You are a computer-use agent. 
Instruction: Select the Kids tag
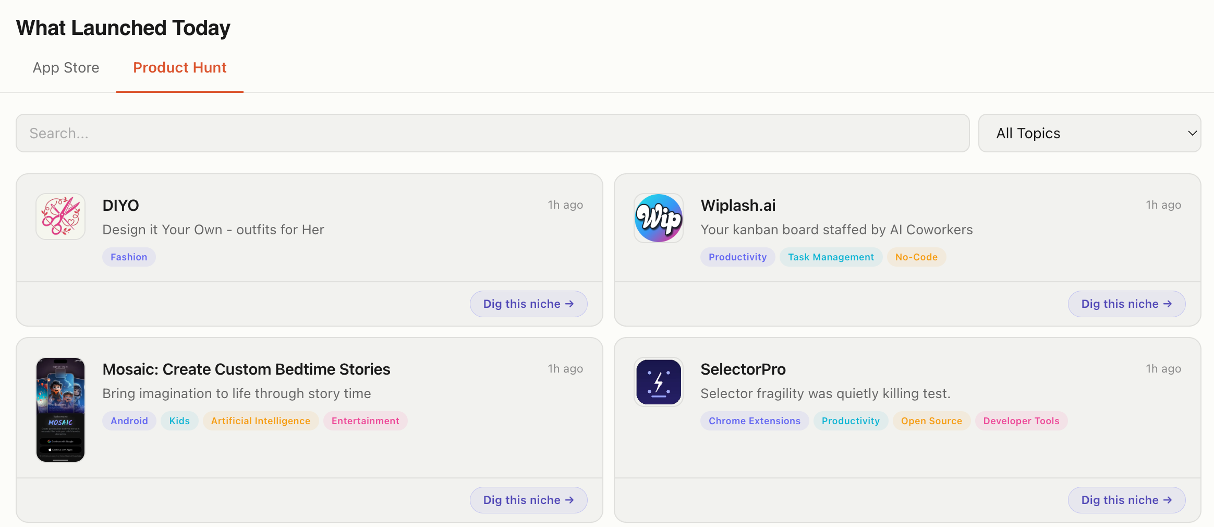point(179,421)
